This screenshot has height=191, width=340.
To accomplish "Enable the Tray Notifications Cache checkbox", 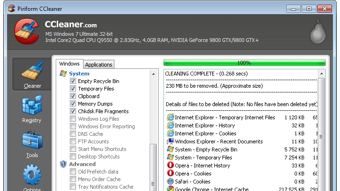I will [x=73, y=186].
